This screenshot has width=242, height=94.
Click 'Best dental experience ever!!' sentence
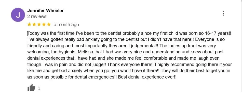pyautogui.click(x=147, y=77)
